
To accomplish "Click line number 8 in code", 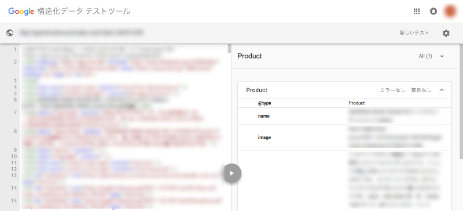I will (x=15, y=131).
